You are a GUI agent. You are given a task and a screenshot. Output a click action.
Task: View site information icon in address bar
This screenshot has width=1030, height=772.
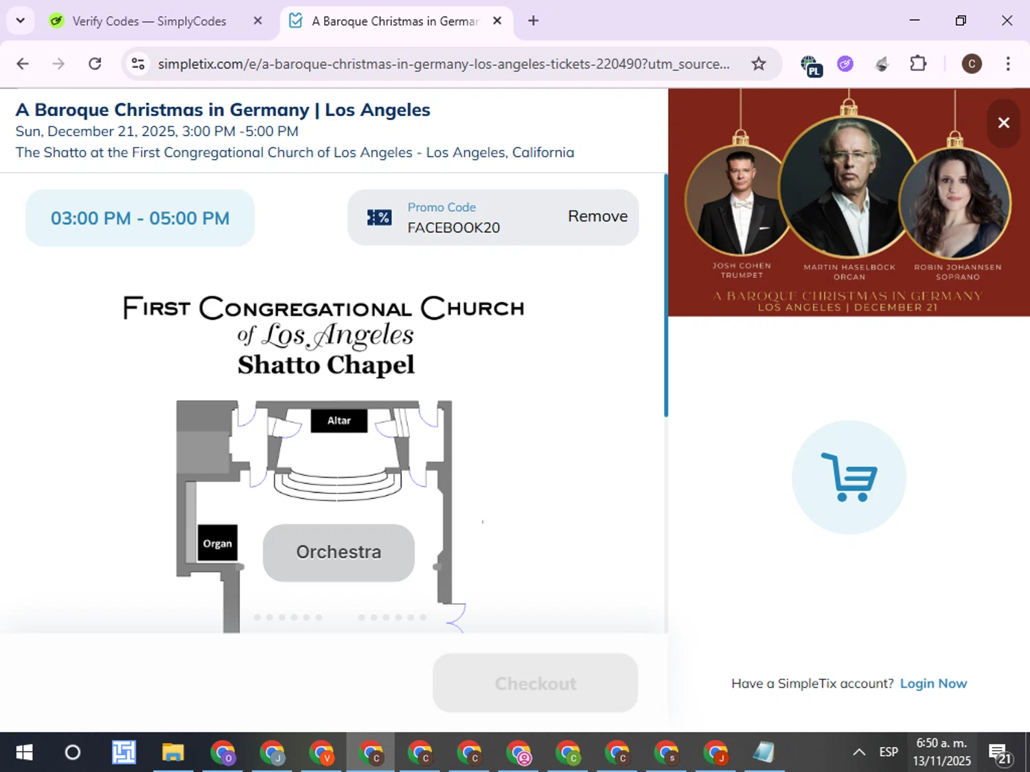point(138,64)
